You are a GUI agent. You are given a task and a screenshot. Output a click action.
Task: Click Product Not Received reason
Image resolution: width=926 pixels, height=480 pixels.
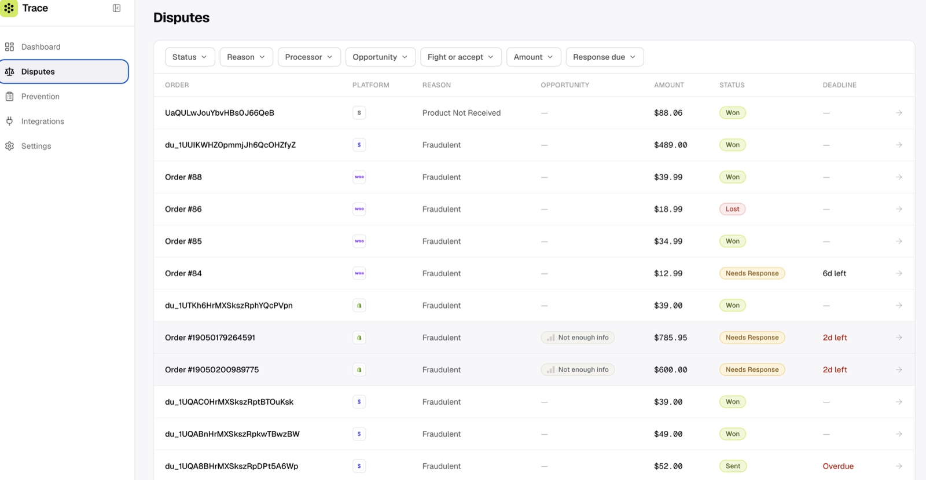[x=461, y=113]
